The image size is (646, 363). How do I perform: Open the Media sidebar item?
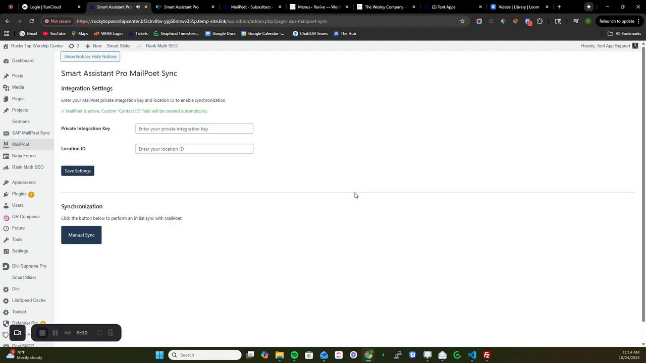coord(18,87)
